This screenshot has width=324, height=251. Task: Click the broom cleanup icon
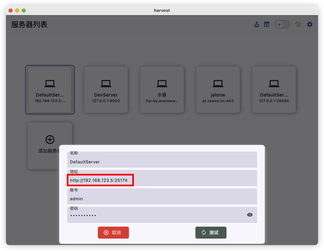coord(257,24)
